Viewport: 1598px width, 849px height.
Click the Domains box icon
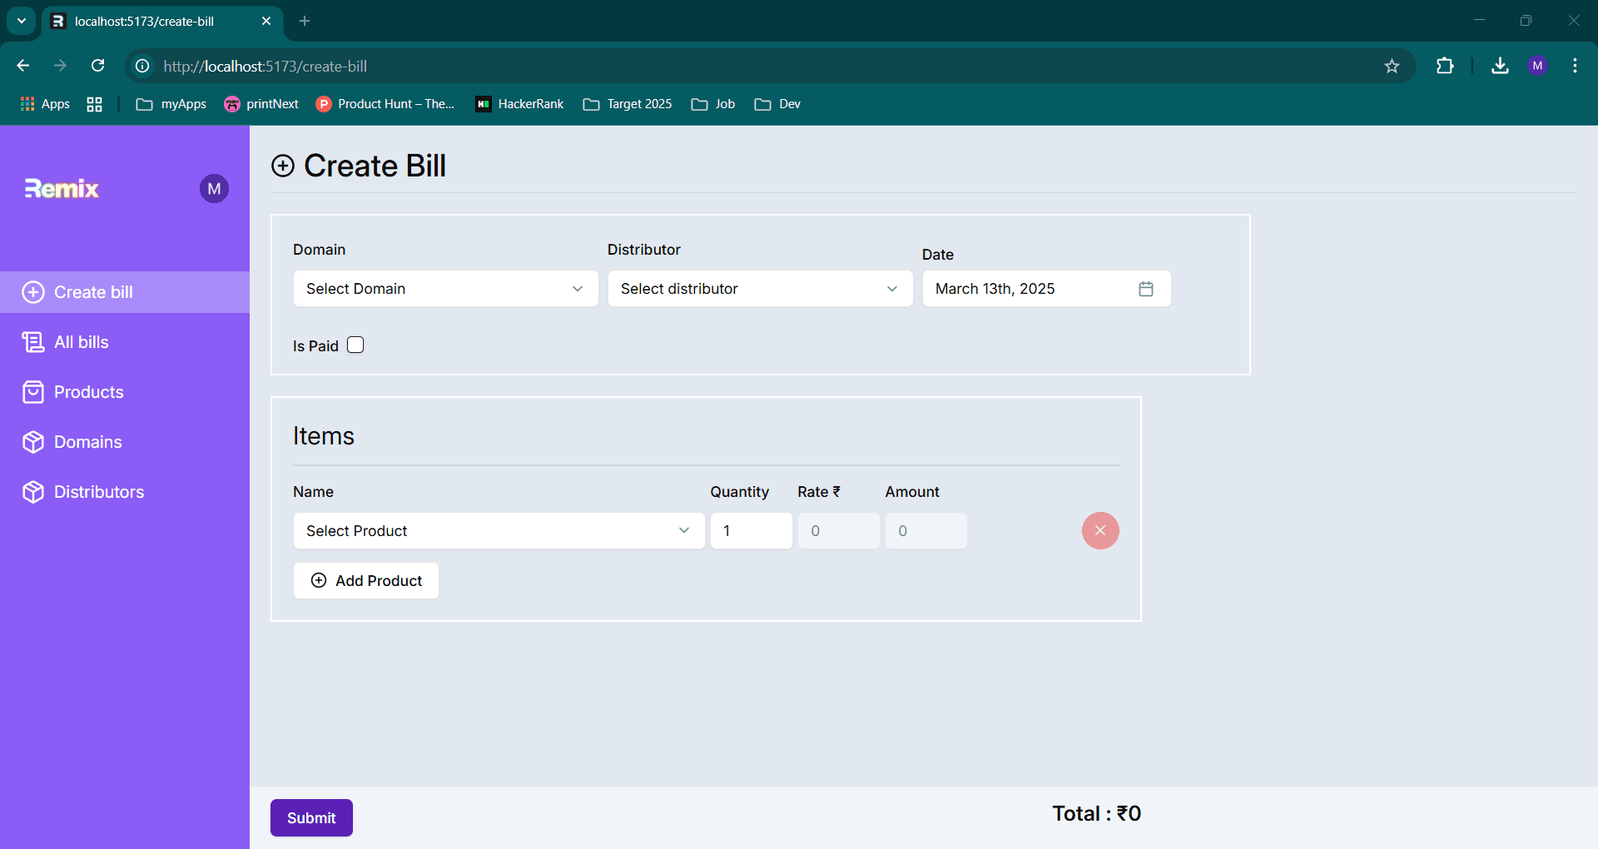click(x=33, y=442)
